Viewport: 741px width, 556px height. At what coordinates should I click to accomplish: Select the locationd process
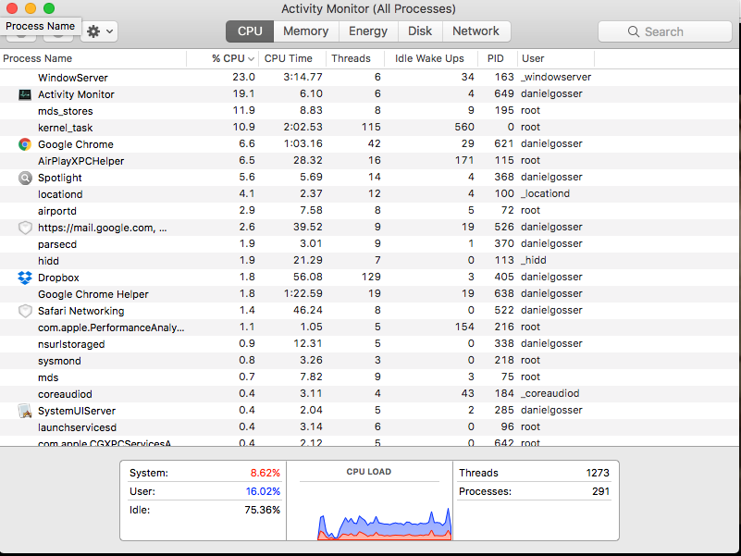click(x=370, y=194)
